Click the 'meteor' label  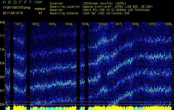tap(40, 9)
